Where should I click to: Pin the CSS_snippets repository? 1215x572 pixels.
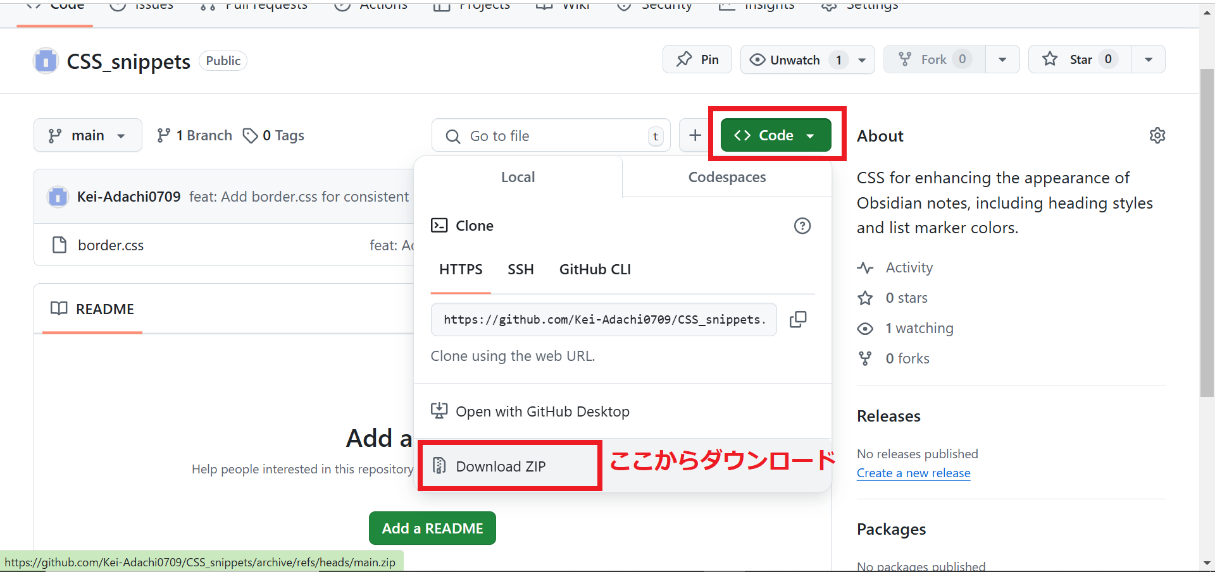coord(697,59)
